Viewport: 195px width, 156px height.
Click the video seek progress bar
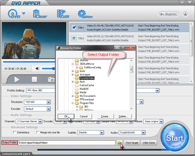[29, 62]
